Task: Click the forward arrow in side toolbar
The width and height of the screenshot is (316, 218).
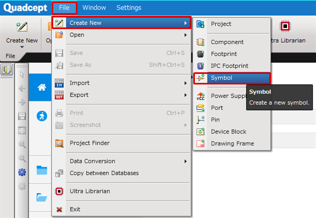Action: point(22,102)
